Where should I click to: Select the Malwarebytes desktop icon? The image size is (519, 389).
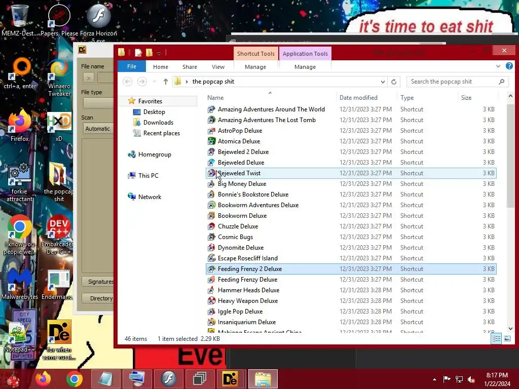click(20, 284)
